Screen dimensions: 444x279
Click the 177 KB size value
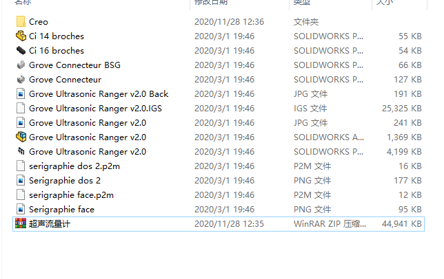point(407,180)
